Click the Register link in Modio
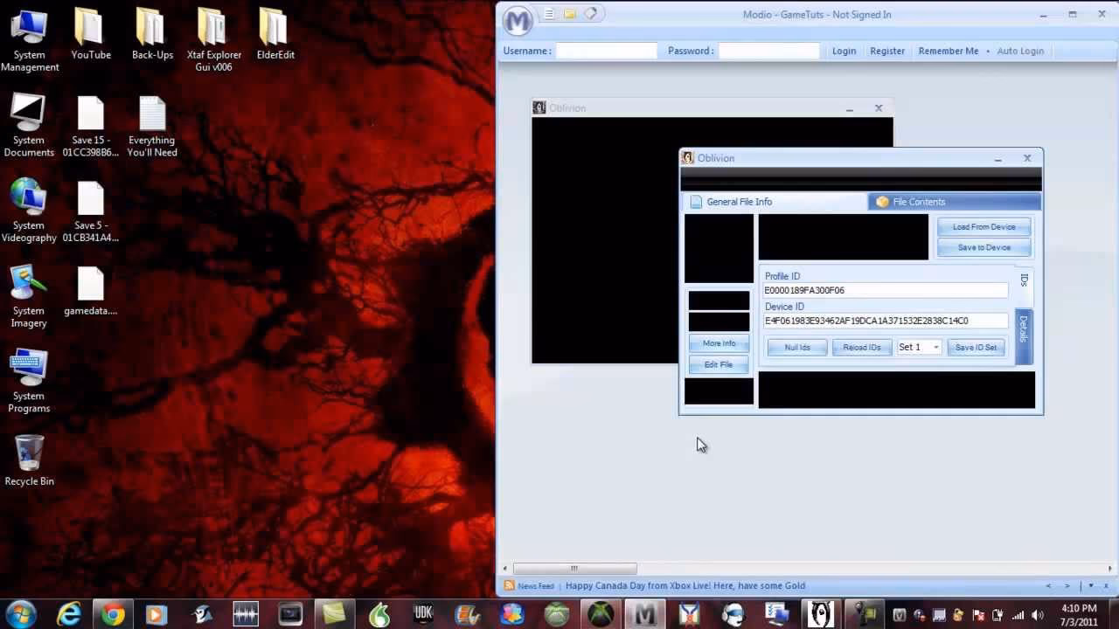 click(887, 51)
